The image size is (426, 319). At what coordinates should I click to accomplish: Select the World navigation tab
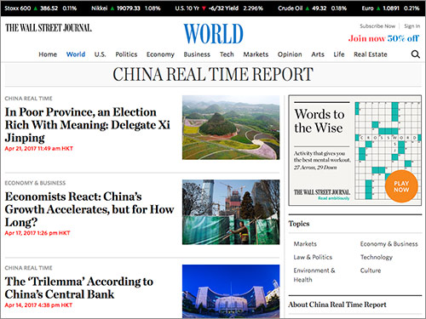(x=76, y=54)
